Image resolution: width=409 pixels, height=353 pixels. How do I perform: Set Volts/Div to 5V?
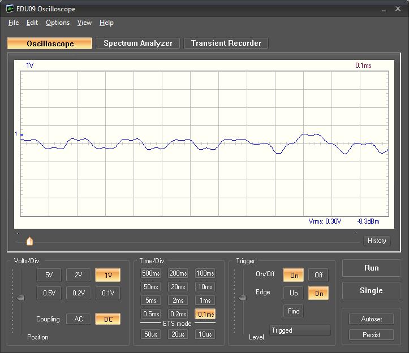tap(49, 275)
